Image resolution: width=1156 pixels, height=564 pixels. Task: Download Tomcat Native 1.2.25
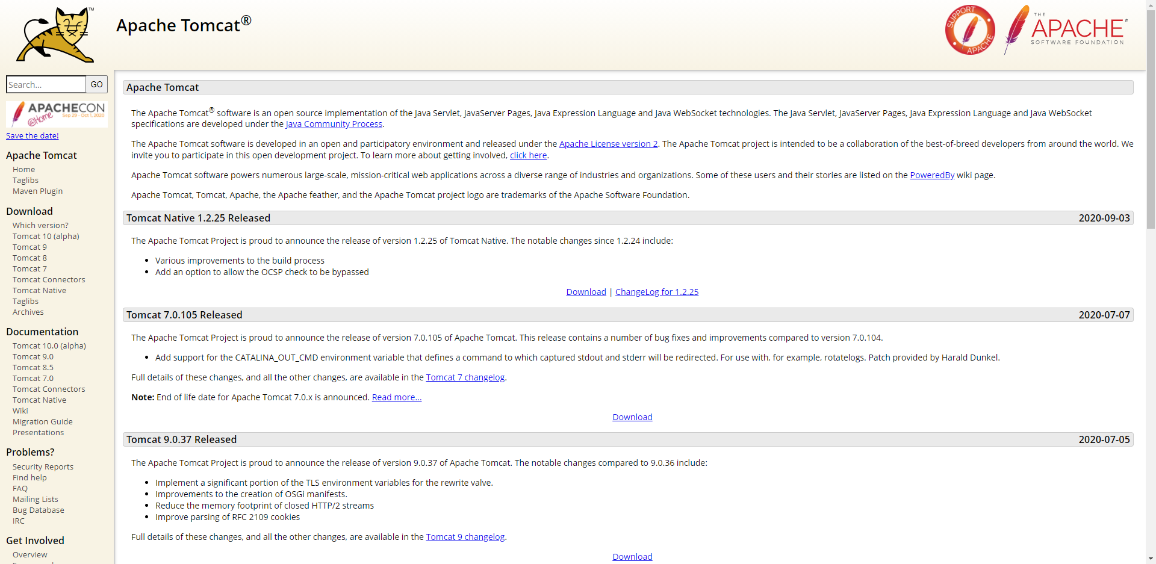pos(586,292)
